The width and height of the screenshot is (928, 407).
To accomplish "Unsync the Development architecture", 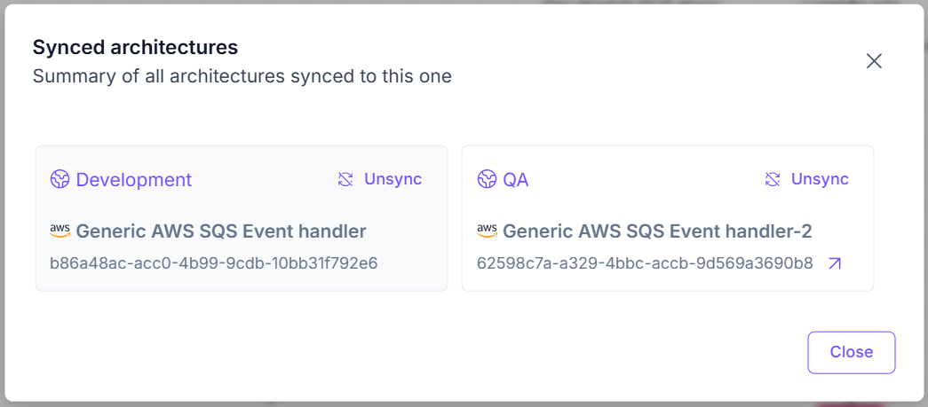I will tap(393, 179).
